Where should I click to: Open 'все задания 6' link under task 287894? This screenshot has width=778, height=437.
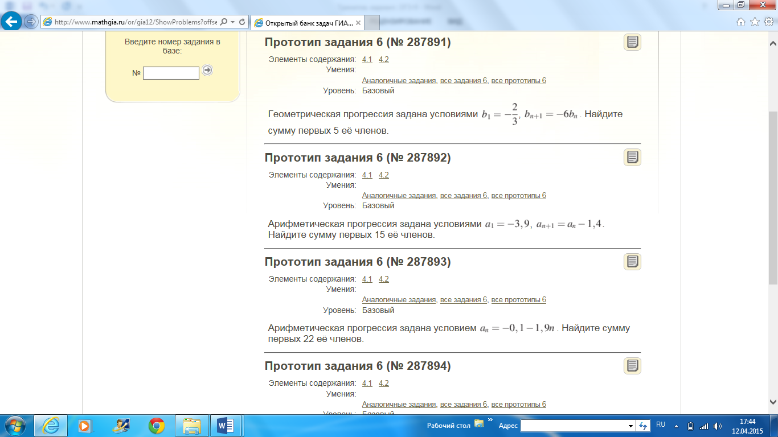coord(464,405)
